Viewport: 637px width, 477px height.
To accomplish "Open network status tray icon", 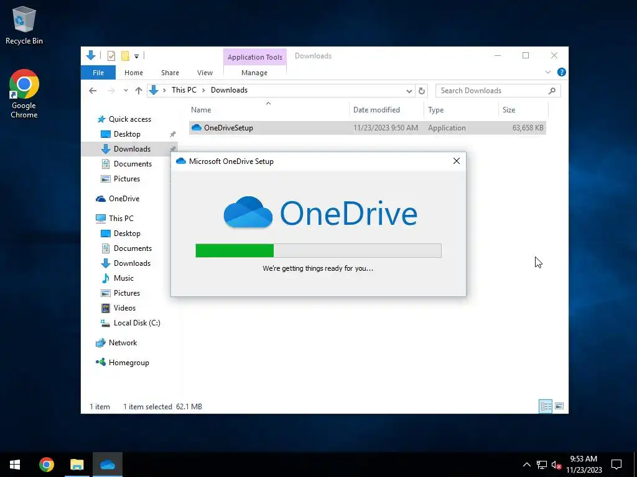I will tap(542, 465).
